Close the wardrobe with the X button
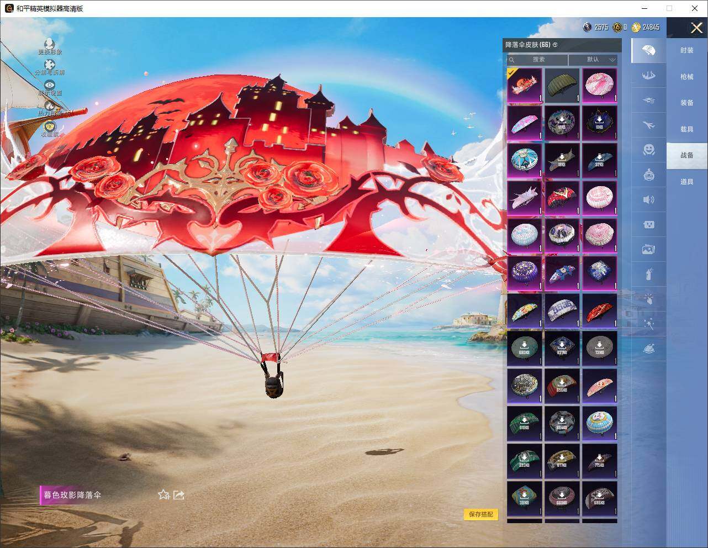708x548 pixels. click(696, 28)
